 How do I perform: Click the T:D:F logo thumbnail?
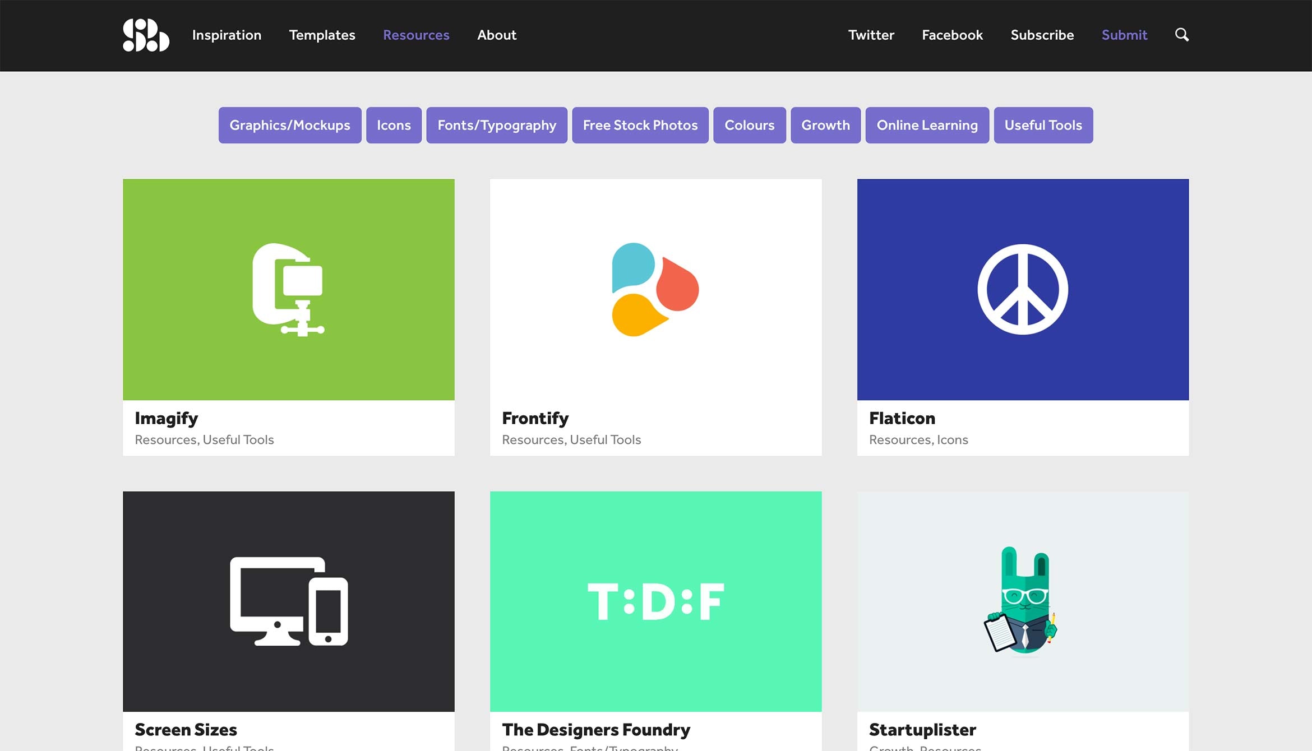(x=655, y=601)
